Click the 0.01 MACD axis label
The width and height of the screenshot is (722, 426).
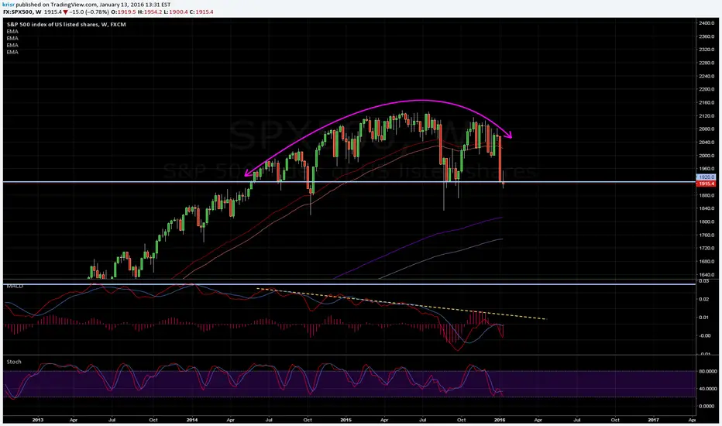point(704,318)
